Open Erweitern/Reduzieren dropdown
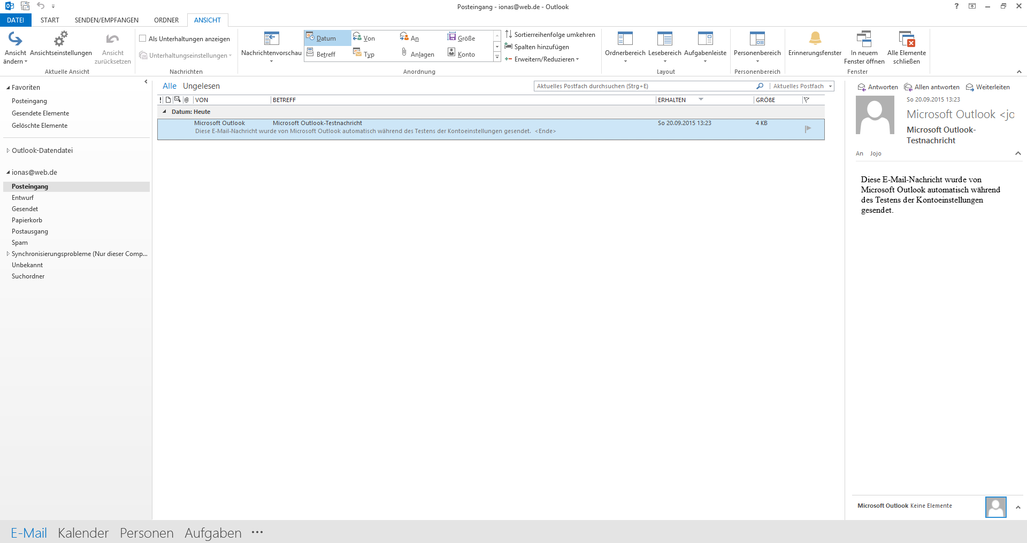1027x543 pixels. [x=542, y=59]
